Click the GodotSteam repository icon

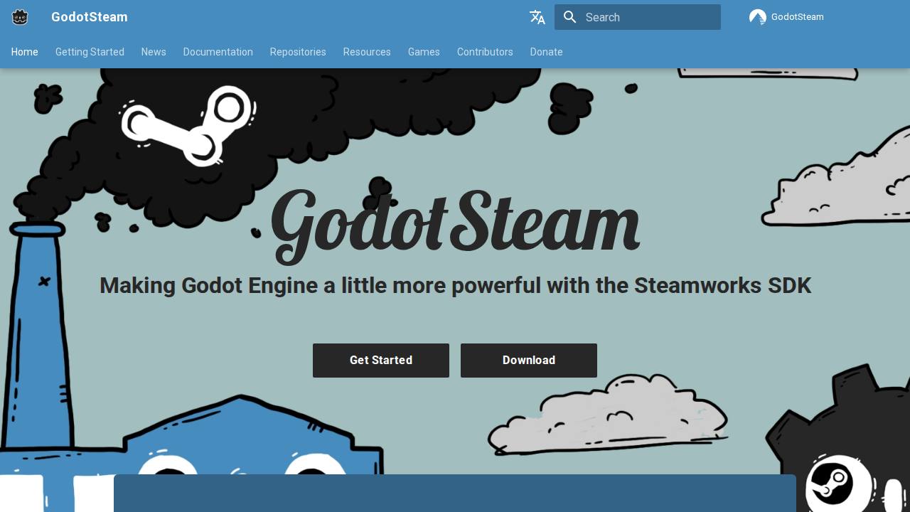tap(758, 17)
